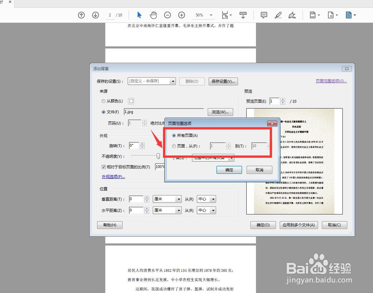Viewport: 373px width, 293px height.
Task: Open the 页面范围选项(G)... link
Action: 331,81
